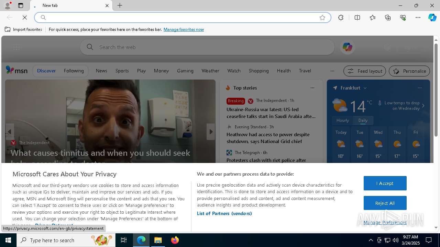Open notification center icon
The width and height of the screenshot is (440, 247).
click(429, 240)
